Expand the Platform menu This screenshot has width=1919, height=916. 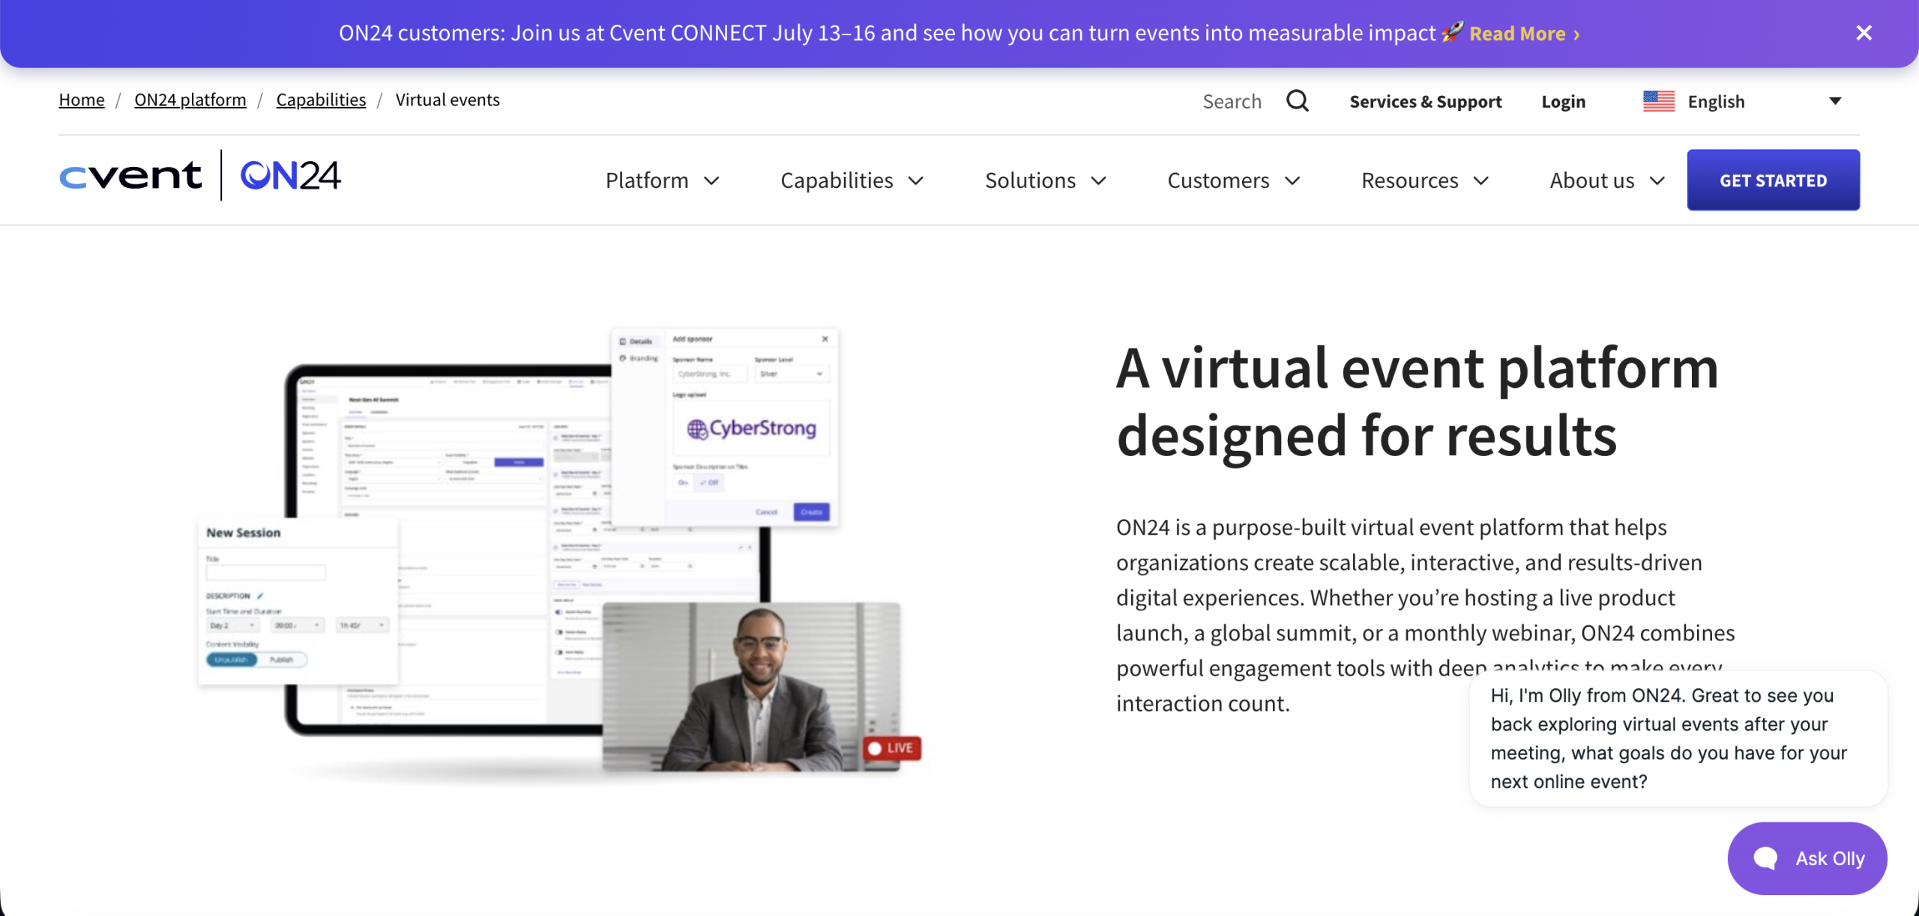662,181
